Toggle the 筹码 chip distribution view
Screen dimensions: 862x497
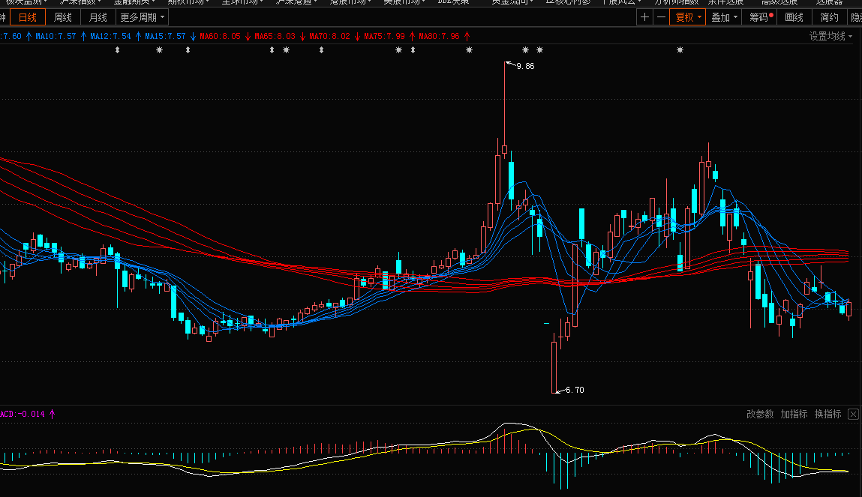[x=759, y=17]
